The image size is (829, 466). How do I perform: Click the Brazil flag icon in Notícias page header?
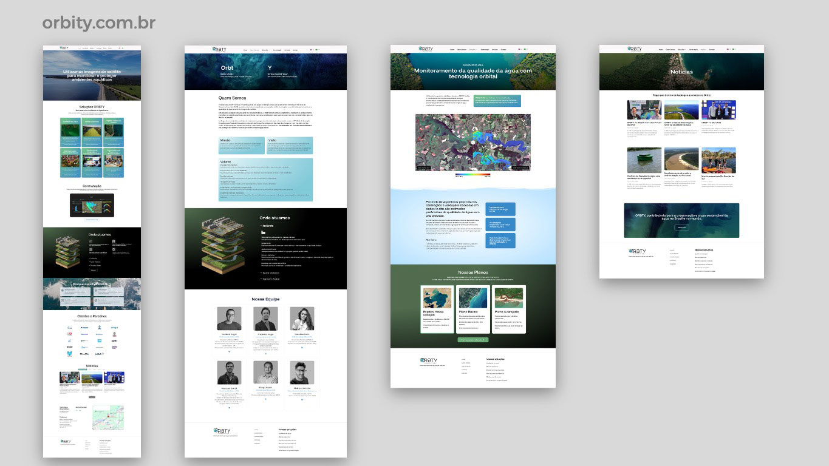733,49
